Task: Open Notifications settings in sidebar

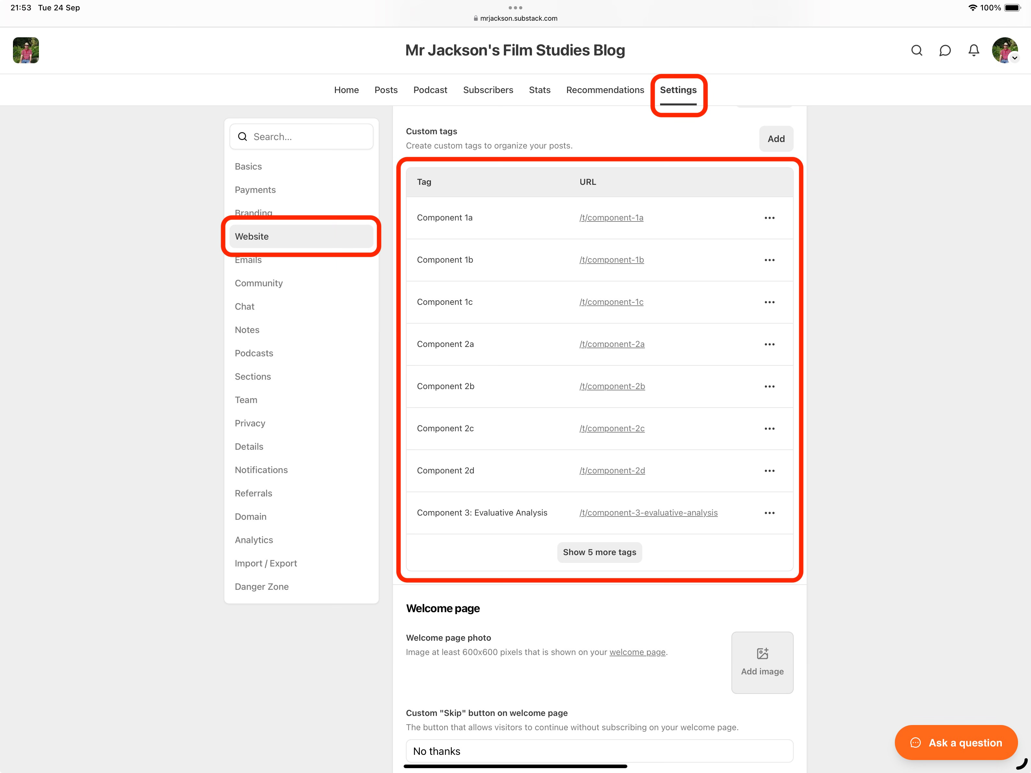Action: [301, 470]
